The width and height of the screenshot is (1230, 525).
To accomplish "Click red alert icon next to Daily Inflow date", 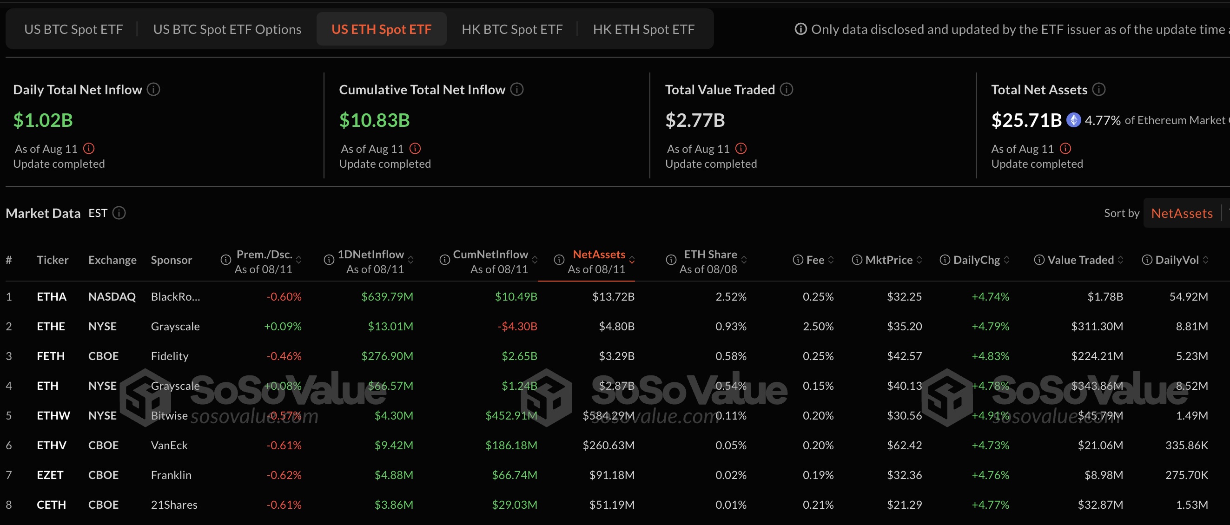I will click(x=89, y=148).
